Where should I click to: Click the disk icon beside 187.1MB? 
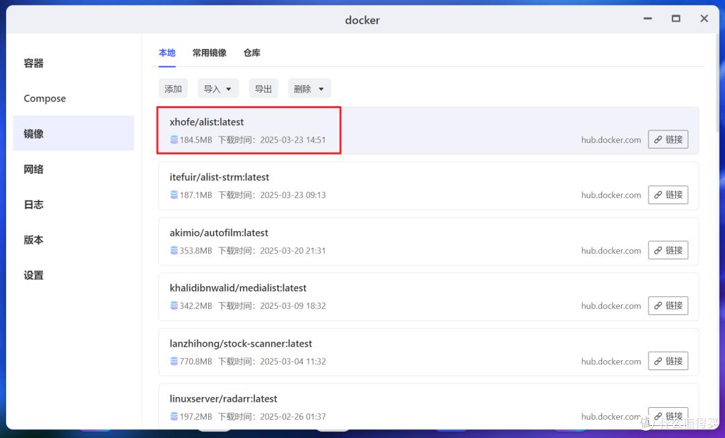(x=174, y=195)
